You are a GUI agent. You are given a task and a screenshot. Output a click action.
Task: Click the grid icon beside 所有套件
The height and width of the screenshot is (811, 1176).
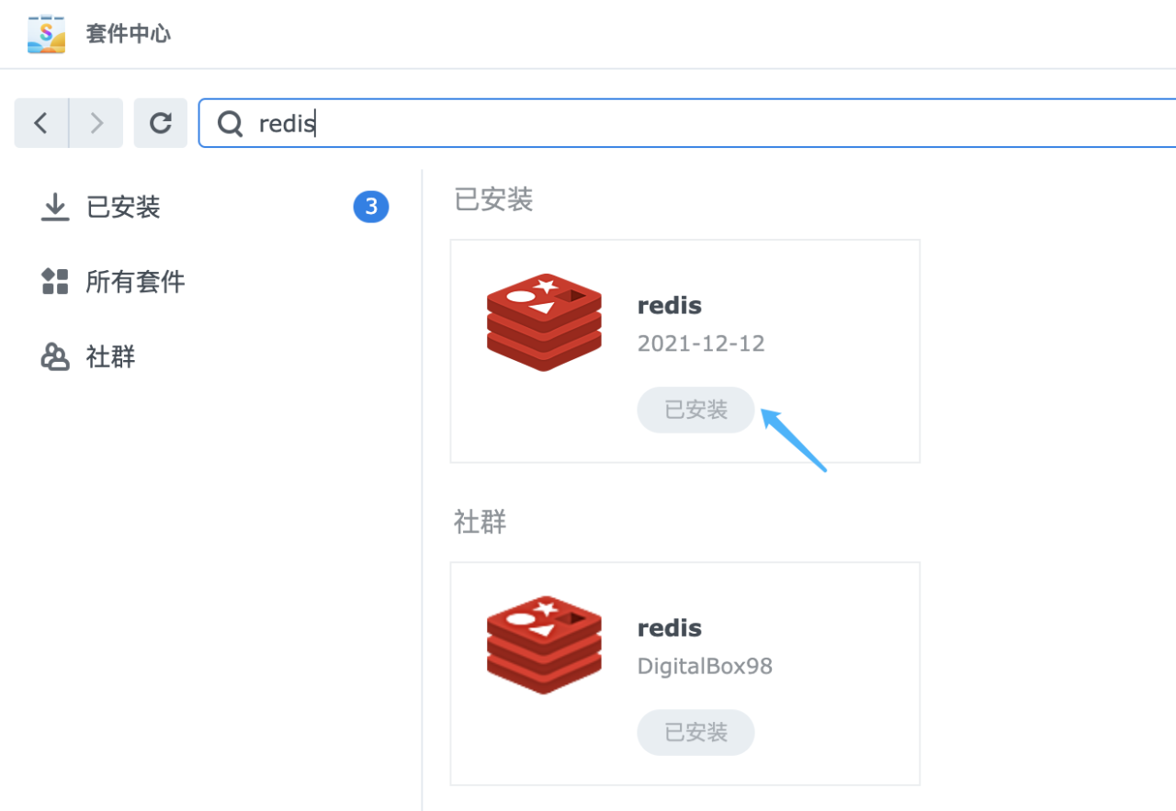(x=55, y=281)
